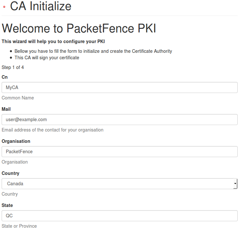Click the Step 1 of 4 indicator
This screenshot has width=239, height=229.
(x=13, y=67)
